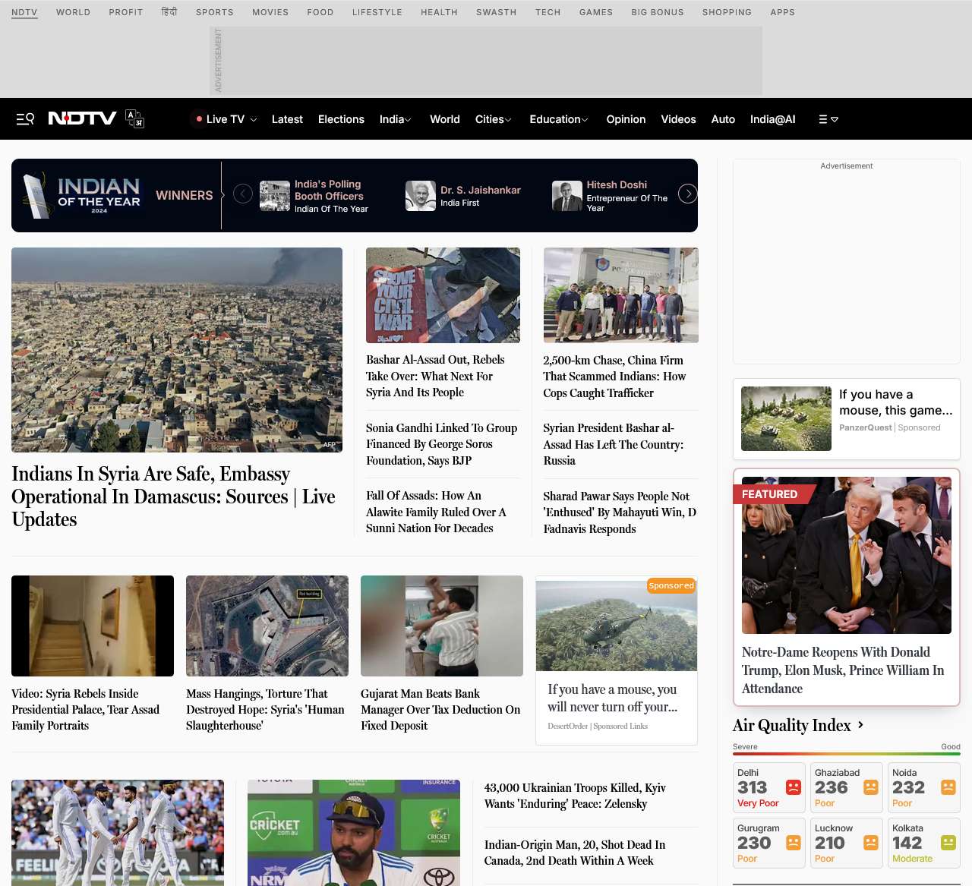Click cricketer press conference thumbnail
This screenshot has width=972, height=886.
pos(354,833)
